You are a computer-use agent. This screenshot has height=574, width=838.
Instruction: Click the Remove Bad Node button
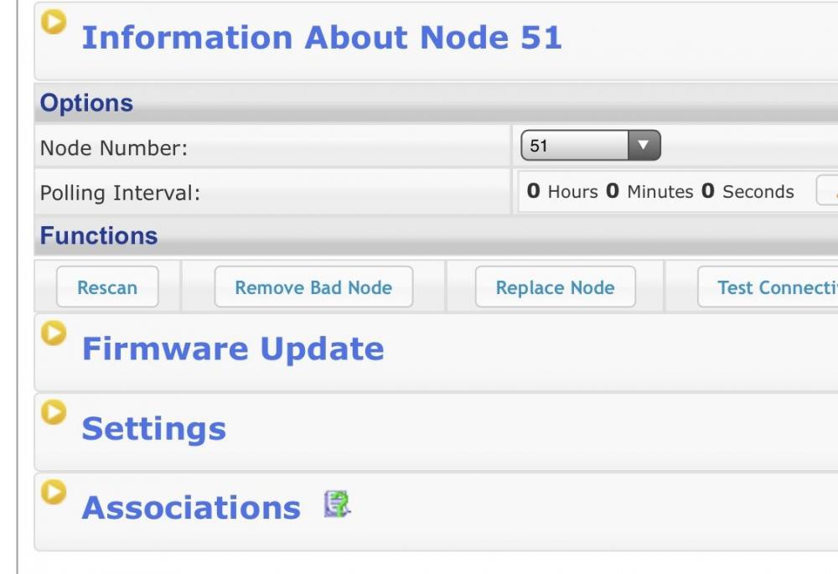313,287
